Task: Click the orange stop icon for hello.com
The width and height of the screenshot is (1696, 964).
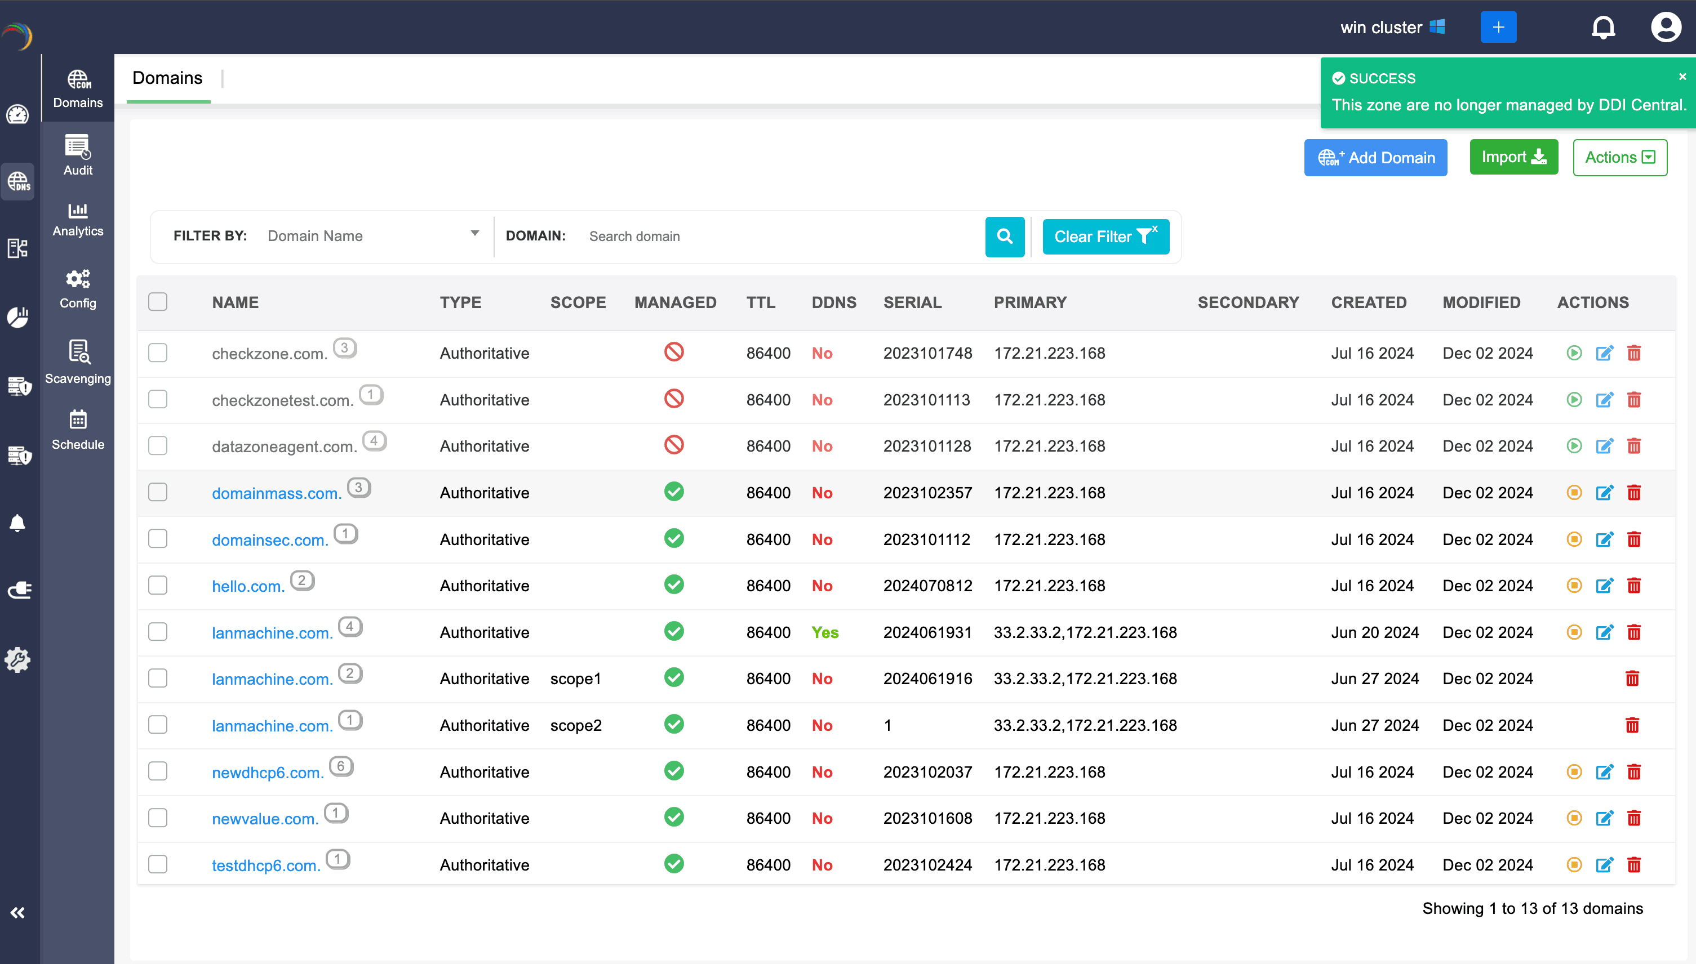Action: pyautogui.click(x=1574, y=585)
